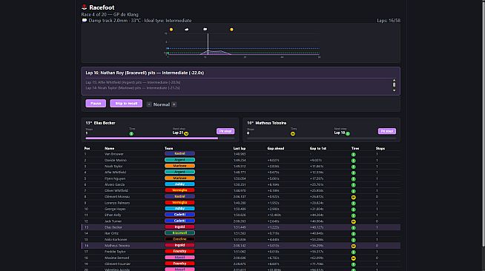485x271 pixels.
Task: Click Van Brouwer's green tyre icon
Action: point(353,154)
